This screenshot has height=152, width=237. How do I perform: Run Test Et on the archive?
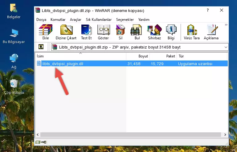point(86,32)
